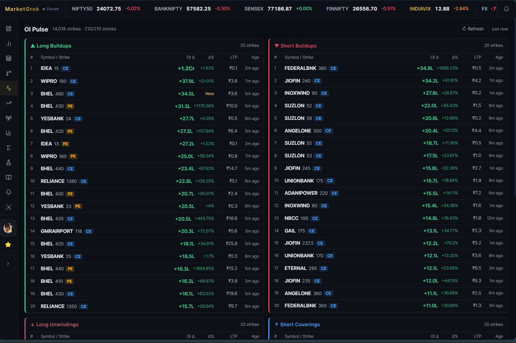Click the +1069.23% value for FEDERALBNK 380
Image resolution: width=516 pixels, height=343 pixels.
[447, 68]
